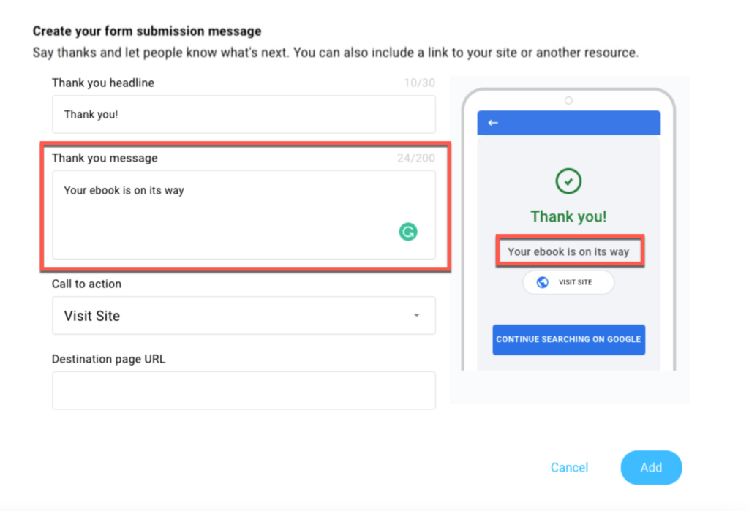Click the VISIT SITE preview button
The width and height of the screenshot is (749, 511).
[568, 282]
